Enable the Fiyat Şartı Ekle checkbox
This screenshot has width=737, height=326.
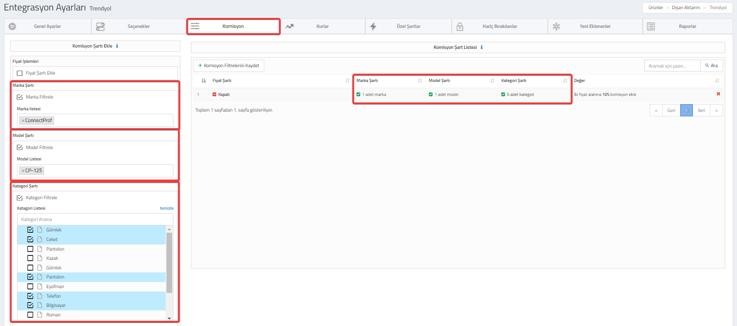click(x=20, y=73)
